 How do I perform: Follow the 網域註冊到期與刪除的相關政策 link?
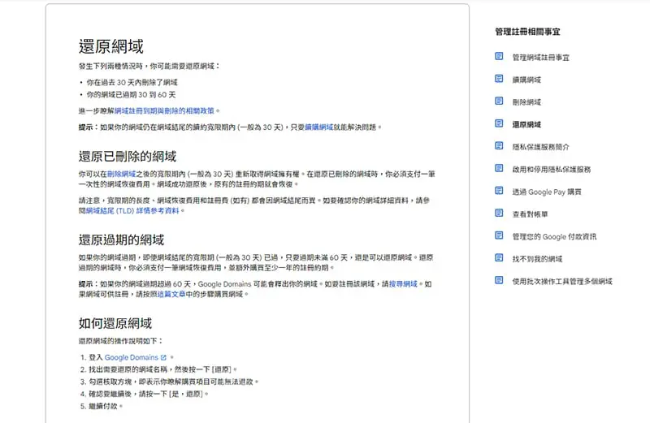pos(166,110)
